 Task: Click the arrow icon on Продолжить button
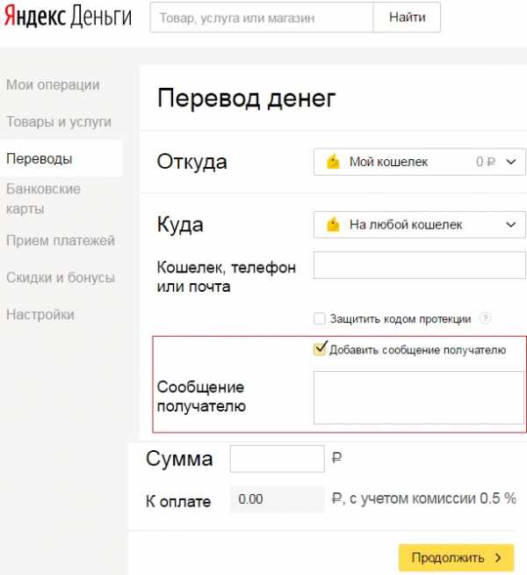click(498, 557)
